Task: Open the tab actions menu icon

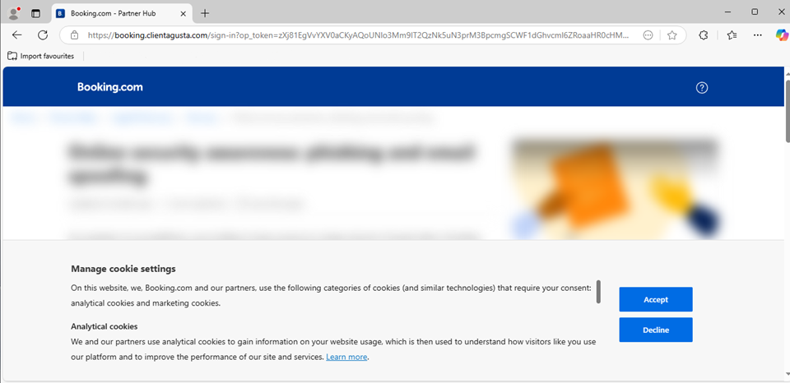Action: click(35, 14)
